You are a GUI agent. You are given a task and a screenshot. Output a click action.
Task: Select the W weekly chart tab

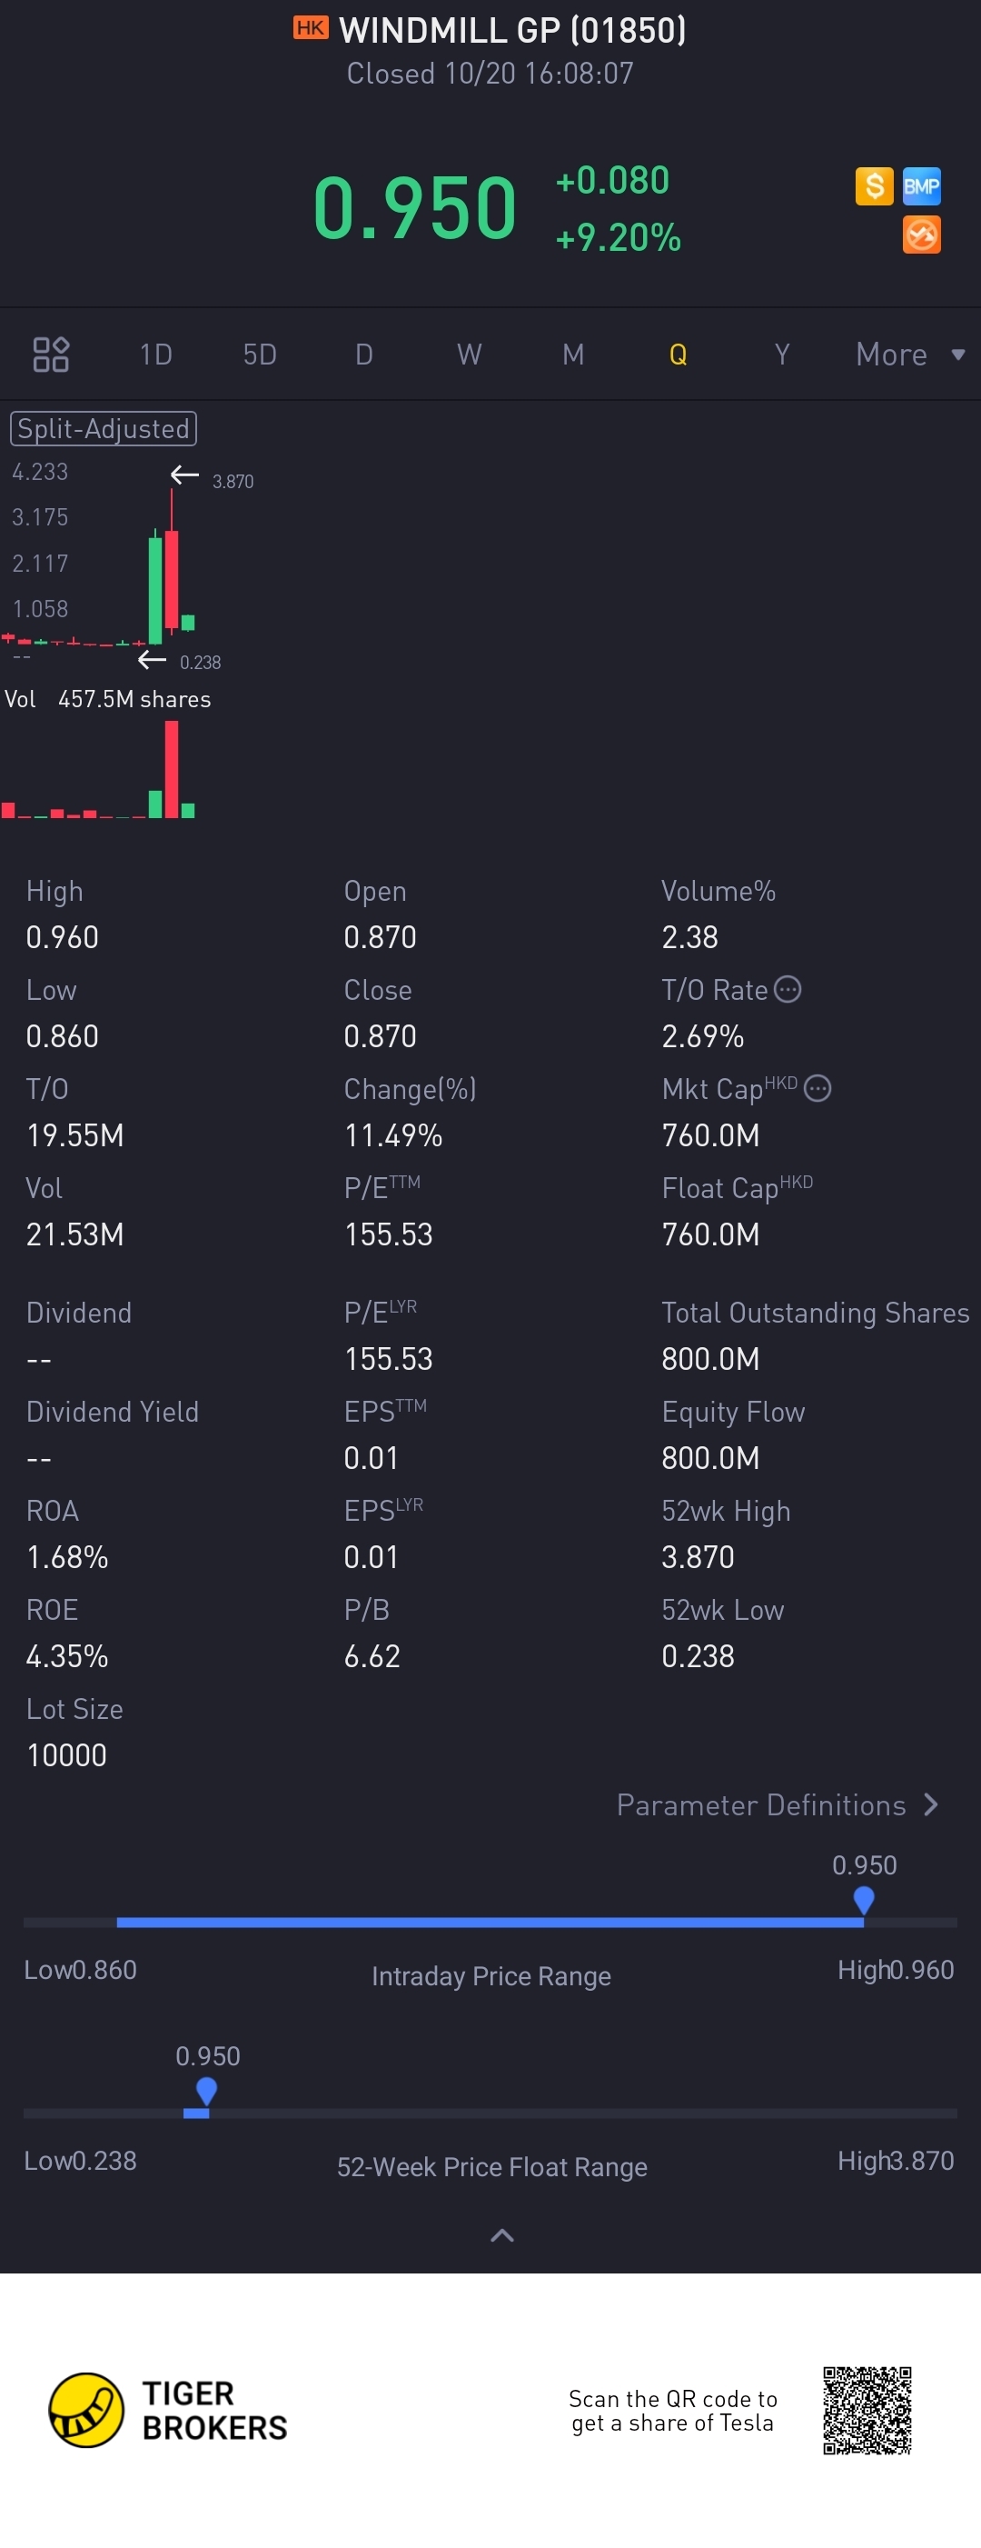[x=470, y=355]
